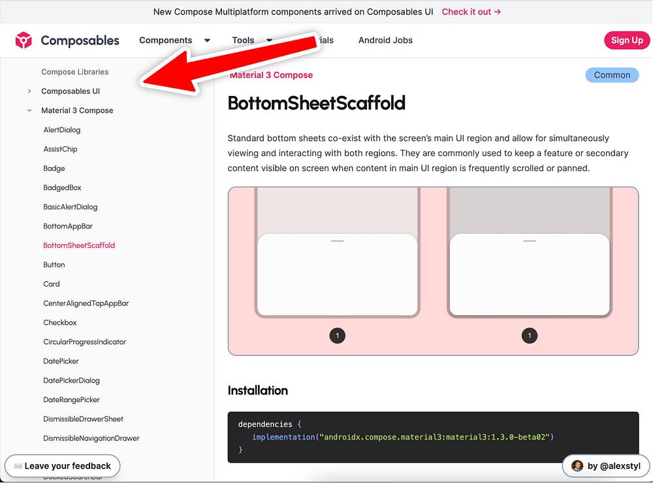Select BottomSheetScaffold in sidebar
Image resolution: width=653 pixels, height=483 pixels.
[x=79, y=245]
